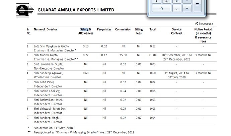Click the 'Total' column header
This screenshot has width=231, height=136.
[x=153, y=29]
